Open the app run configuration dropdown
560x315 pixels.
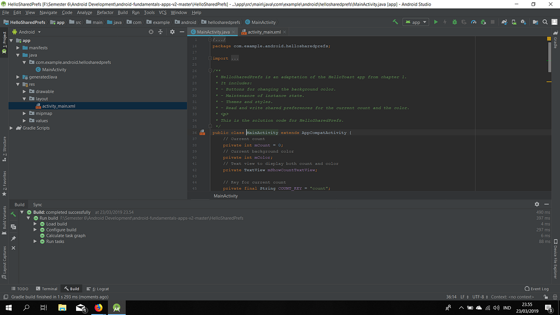point(415,22)
